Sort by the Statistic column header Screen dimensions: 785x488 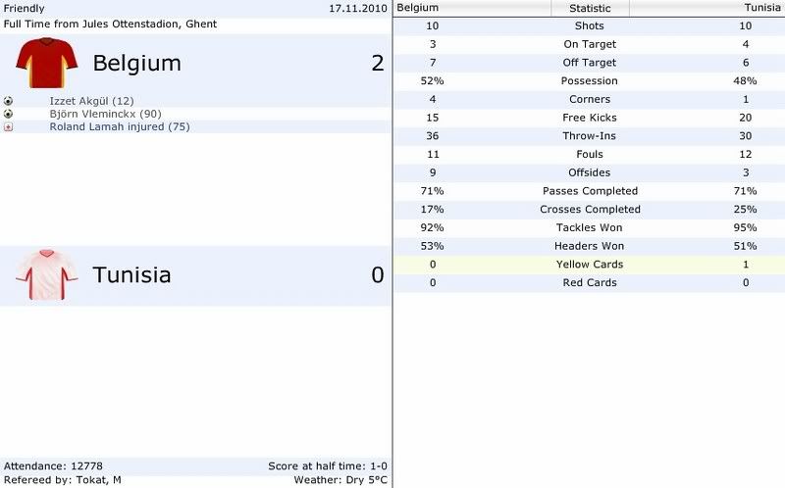(590, 8)
